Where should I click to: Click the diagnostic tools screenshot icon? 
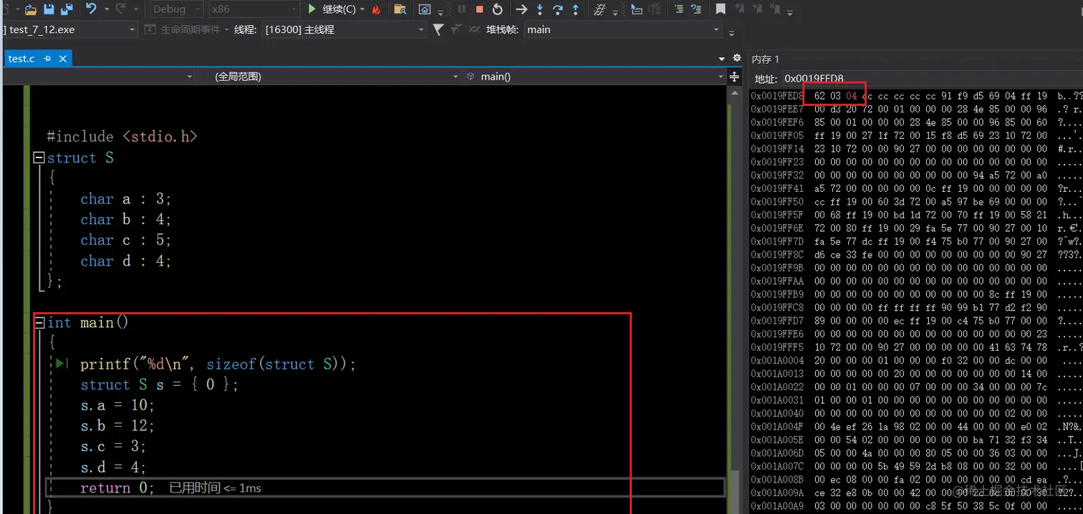(x=424, y=9)
